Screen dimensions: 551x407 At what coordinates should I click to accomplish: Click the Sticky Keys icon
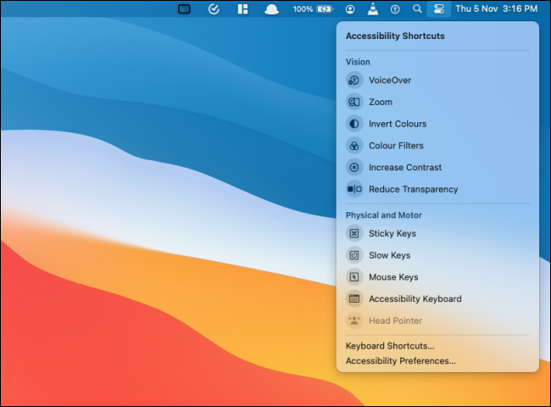tap(354, 233)
